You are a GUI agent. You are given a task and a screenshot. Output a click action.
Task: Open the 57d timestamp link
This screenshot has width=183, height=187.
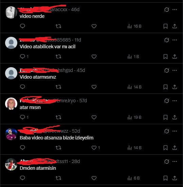(83, 101)
